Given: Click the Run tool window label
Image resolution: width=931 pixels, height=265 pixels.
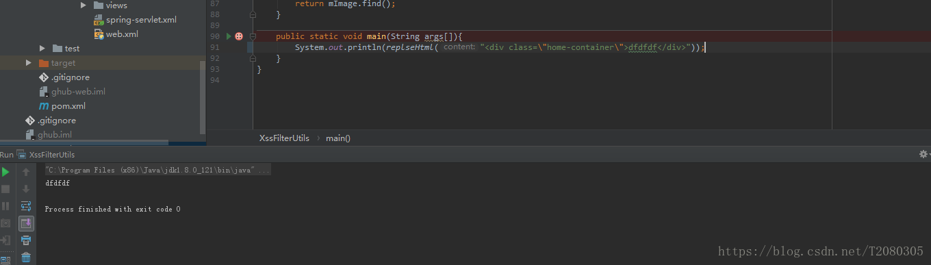Looking at the screenshot, I should [x=6, y=155].
